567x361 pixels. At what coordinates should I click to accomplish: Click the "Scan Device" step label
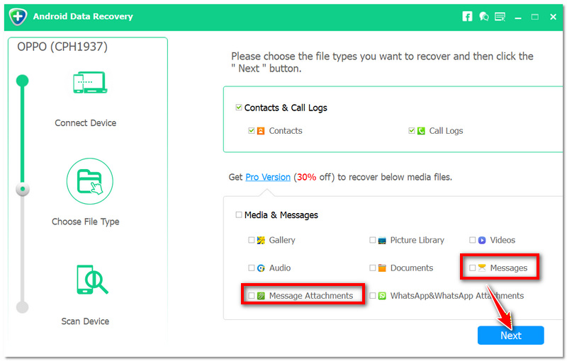(x=85, y=321)
